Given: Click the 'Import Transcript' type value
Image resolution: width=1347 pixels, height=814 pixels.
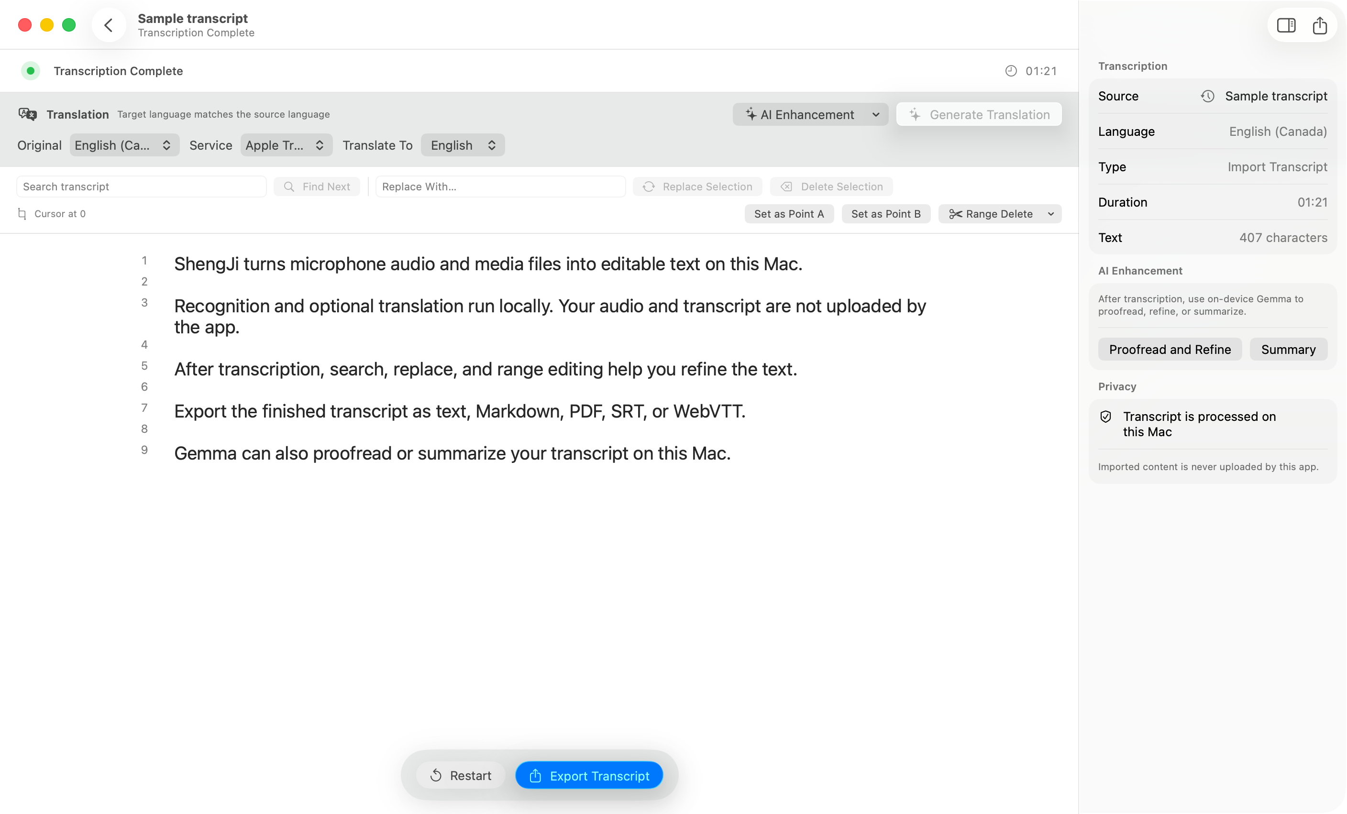Looking at the screenshot, I should pyautogui.click(x=1277, y=167).
